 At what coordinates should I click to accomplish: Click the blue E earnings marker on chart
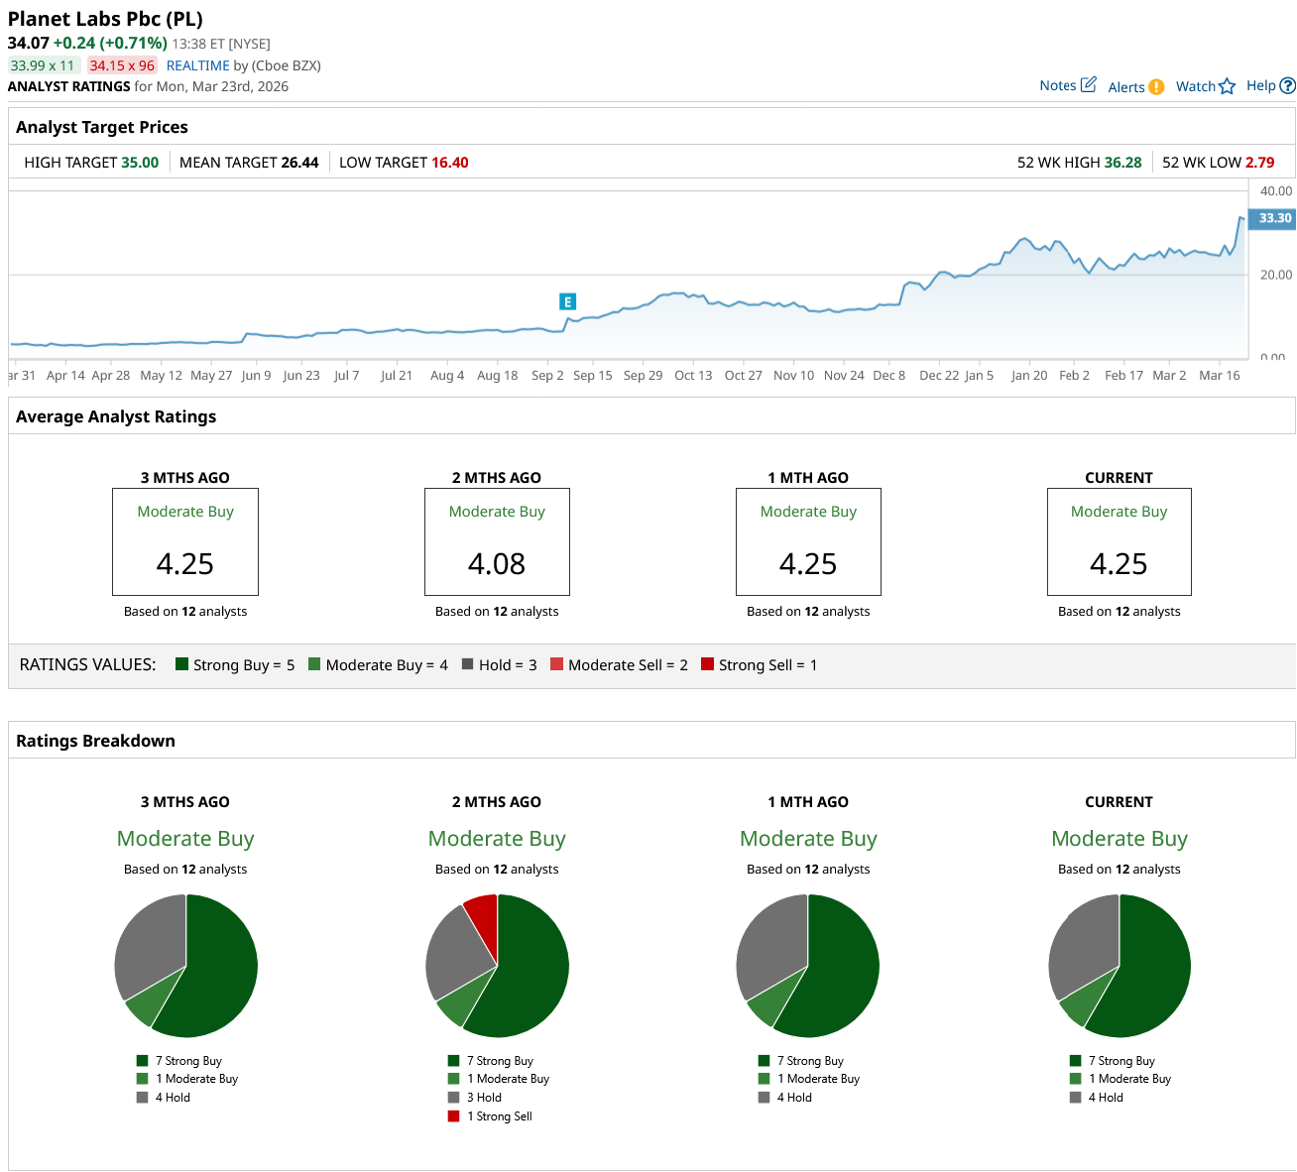pos(567,301)
